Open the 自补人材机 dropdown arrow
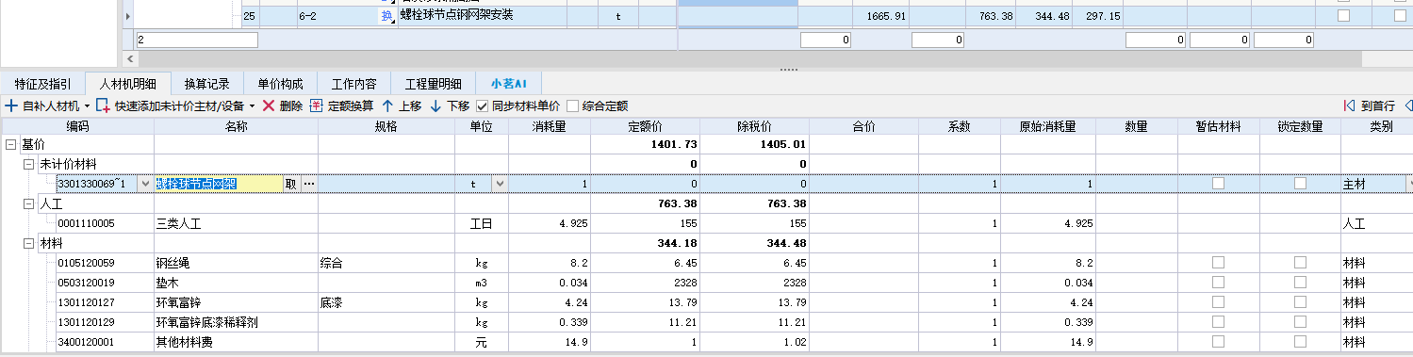The height and width of the screenshot is (357, 1413). (87, 106)
